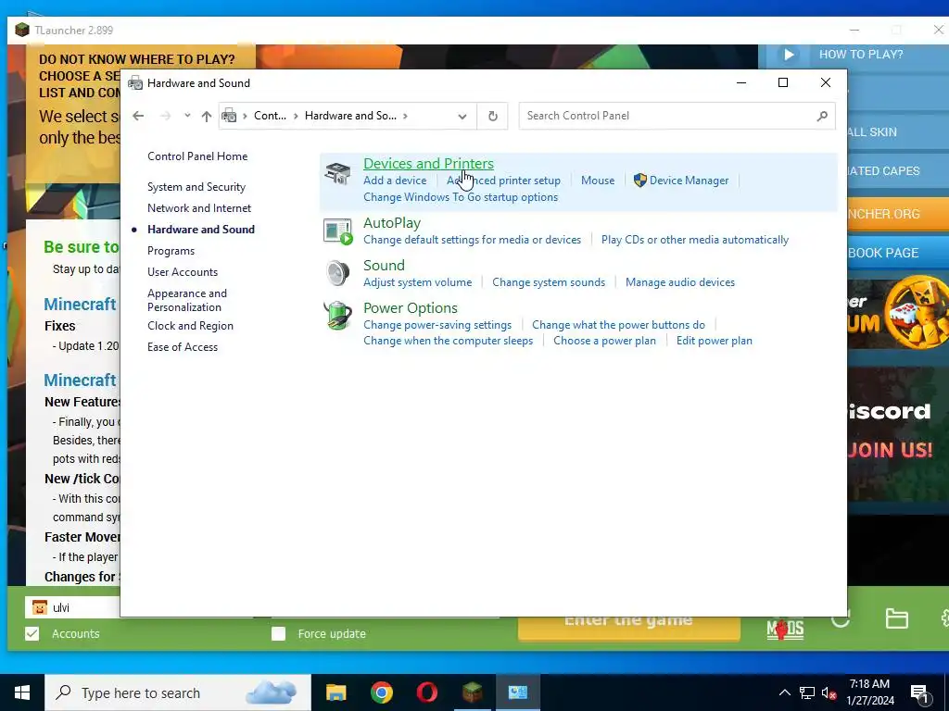Click Change when the computer sleeps
This screenshot has width=949, height=711.
pyautogui.click(x=448, y=341)
